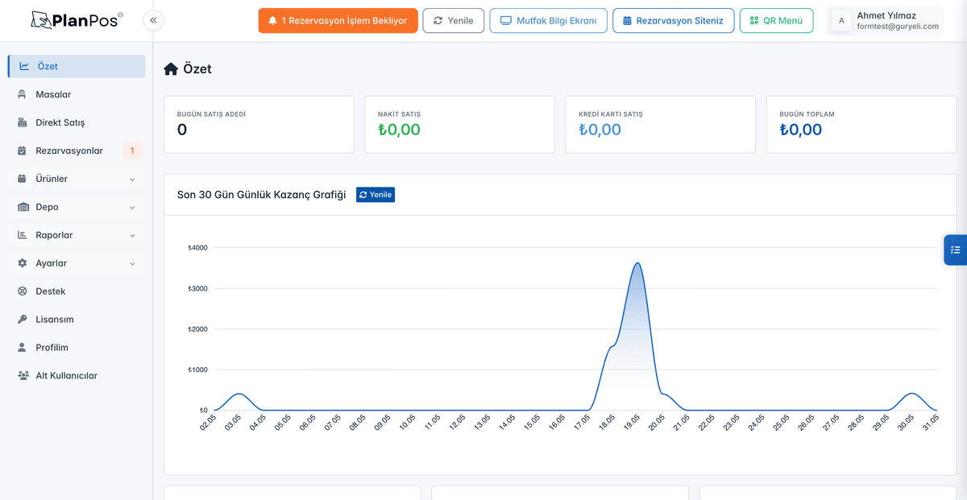The image size is (967, 500).
Task: Expand the Ürünler submenu chevron
Action: click(132, 179)
